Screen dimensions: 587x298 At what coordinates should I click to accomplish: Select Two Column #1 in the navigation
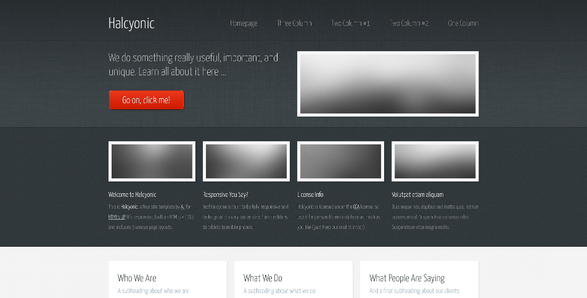pyautogui.click(x=350, y=23)
